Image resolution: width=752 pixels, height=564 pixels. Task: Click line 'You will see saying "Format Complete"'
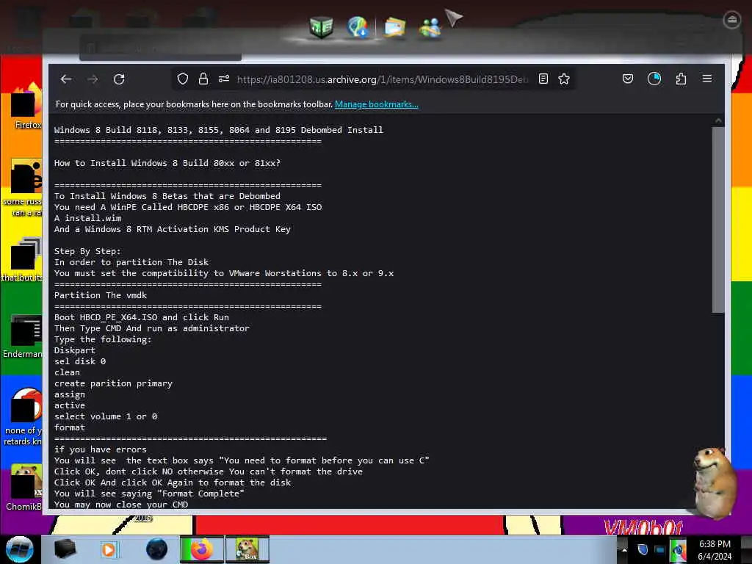click(x=149, y=493)
